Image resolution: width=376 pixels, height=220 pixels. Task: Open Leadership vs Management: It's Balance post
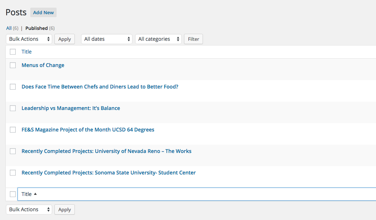click(x=71, y=108)
